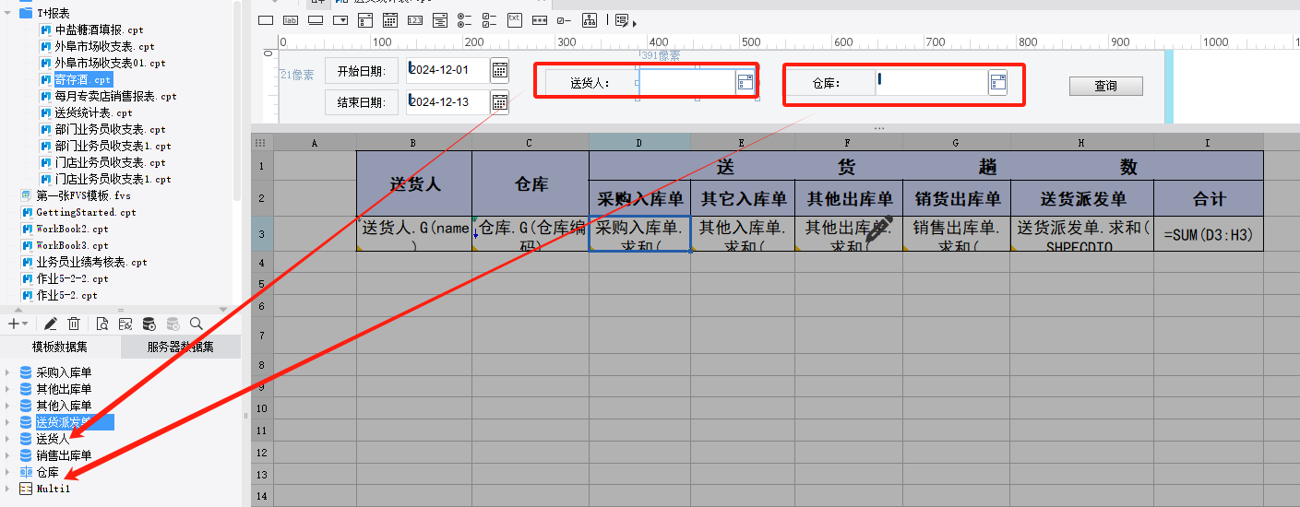Screen dimensions: 1300x507
Task: Select the password widget icon
Action: coord(540,19)
